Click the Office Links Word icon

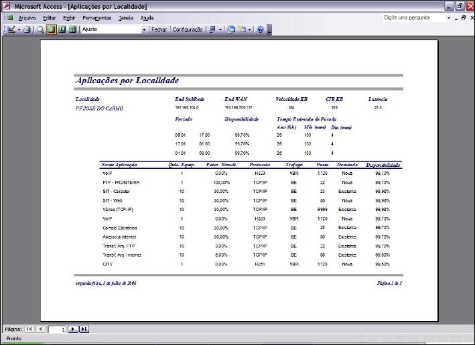tap(213, 29)
